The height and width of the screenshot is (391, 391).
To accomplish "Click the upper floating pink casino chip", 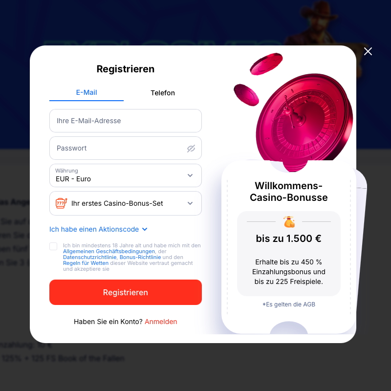I will click(x=266, y=64).
